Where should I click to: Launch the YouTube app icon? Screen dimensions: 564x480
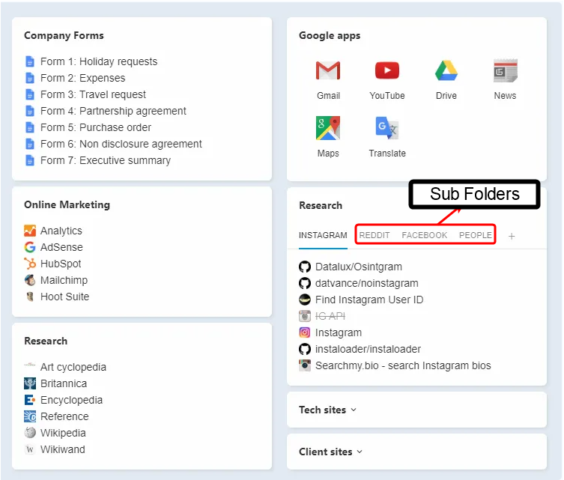click(386, 71)
